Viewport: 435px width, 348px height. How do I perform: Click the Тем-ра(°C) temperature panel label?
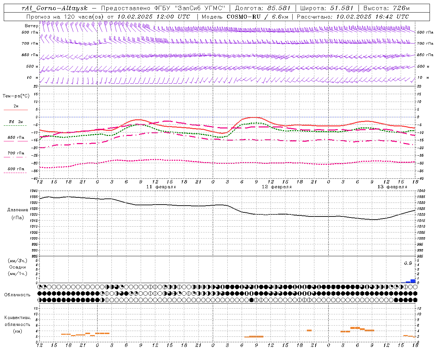(x=16, y=96)
